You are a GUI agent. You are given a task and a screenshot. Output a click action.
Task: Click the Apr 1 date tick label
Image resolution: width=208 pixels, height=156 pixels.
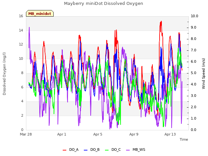click(x=62, y=134)
